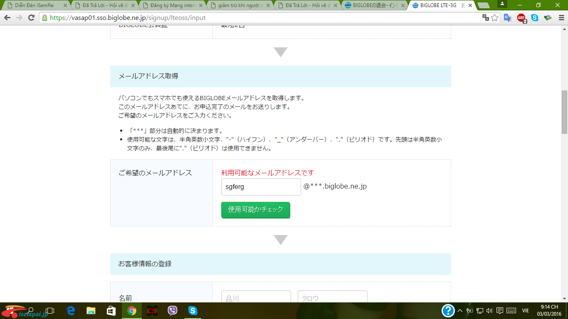Close the Diễn Đàn iSemPai tab

coord(65,6)
